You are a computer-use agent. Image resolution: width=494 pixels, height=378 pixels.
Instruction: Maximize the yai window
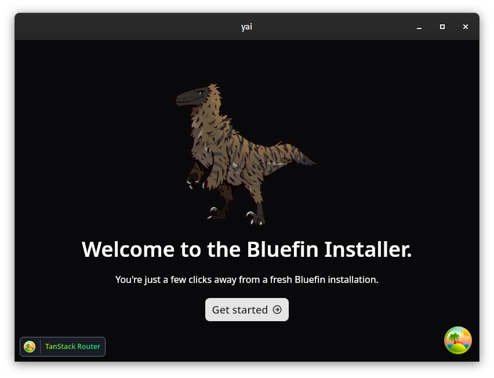coord(442,27)
